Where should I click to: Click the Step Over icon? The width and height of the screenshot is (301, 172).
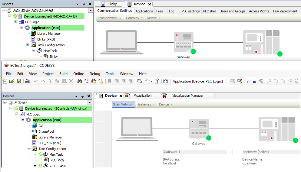point(276,81)
